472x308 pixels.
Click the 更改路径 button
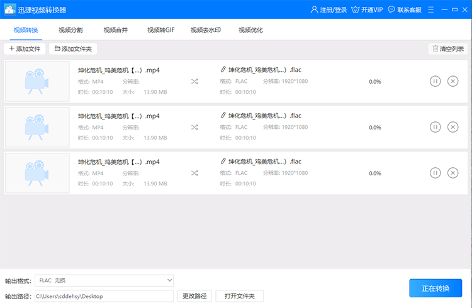point(194,296)
